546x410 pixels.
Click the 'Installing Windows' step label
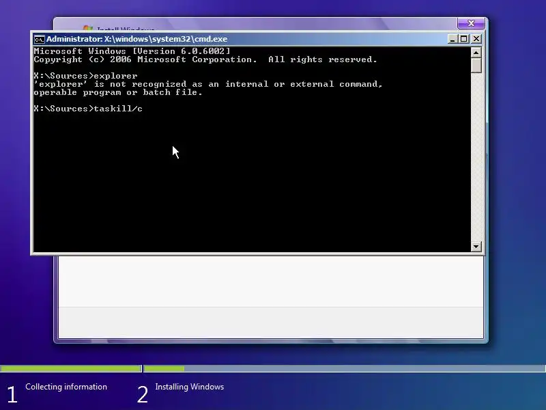(190, 387)
